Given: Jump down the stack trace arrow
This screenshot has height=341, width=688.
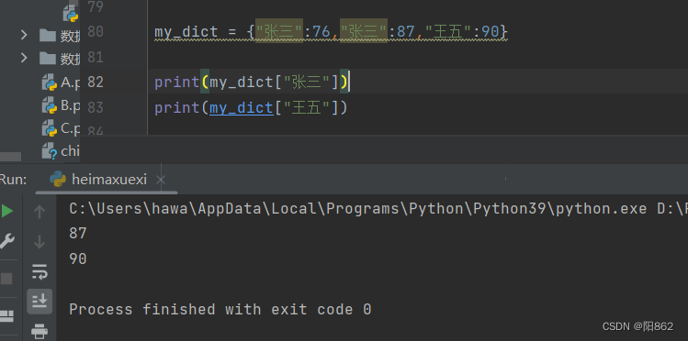Looking at the screenshot, I should (39, 242).
